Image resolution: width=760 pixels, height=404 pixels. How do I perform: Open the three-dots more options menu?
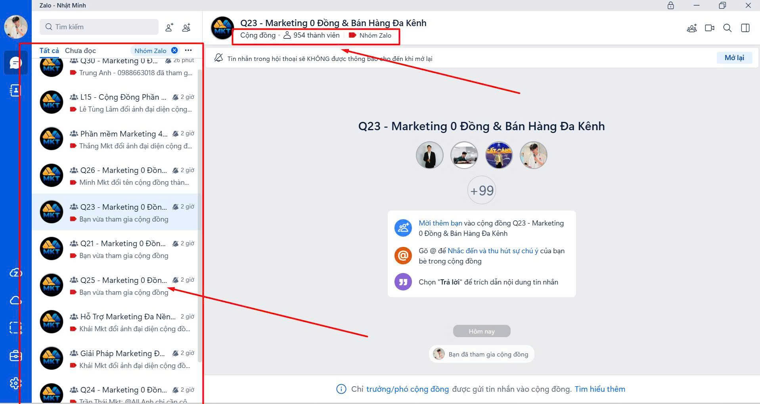(188, 50)
